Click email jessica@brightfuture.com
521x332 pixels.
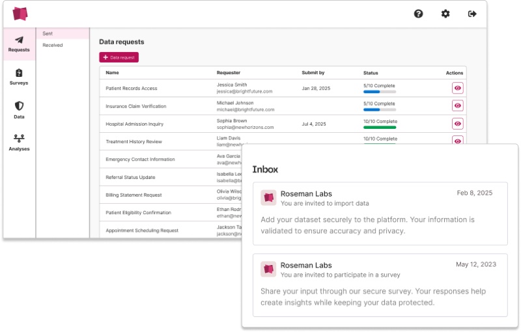[244, 91]
